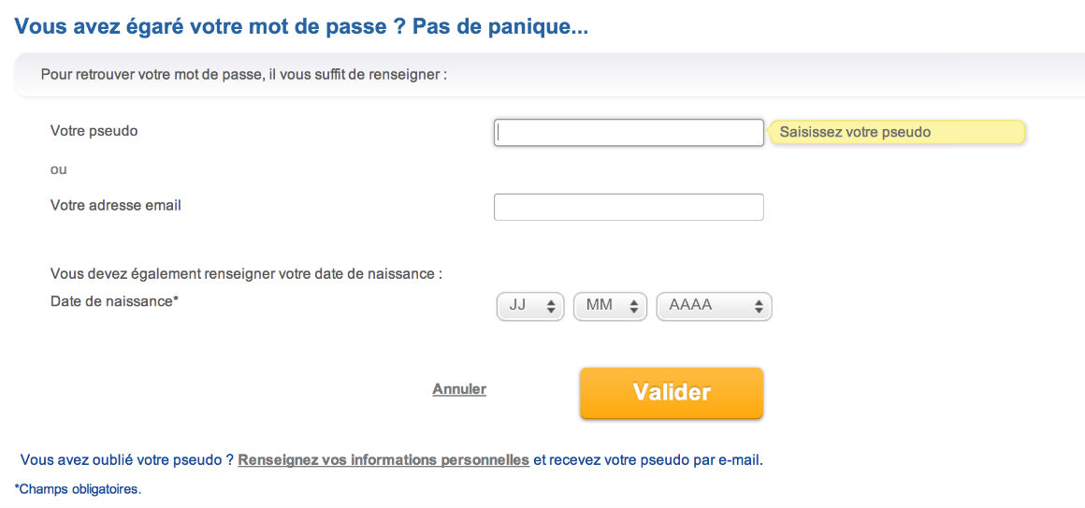Select the Votre adresse email label
The image size is (1085, 508).
116,205
